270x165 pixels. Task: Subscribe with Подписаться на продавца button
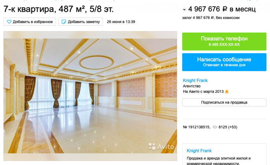point(224,102)
